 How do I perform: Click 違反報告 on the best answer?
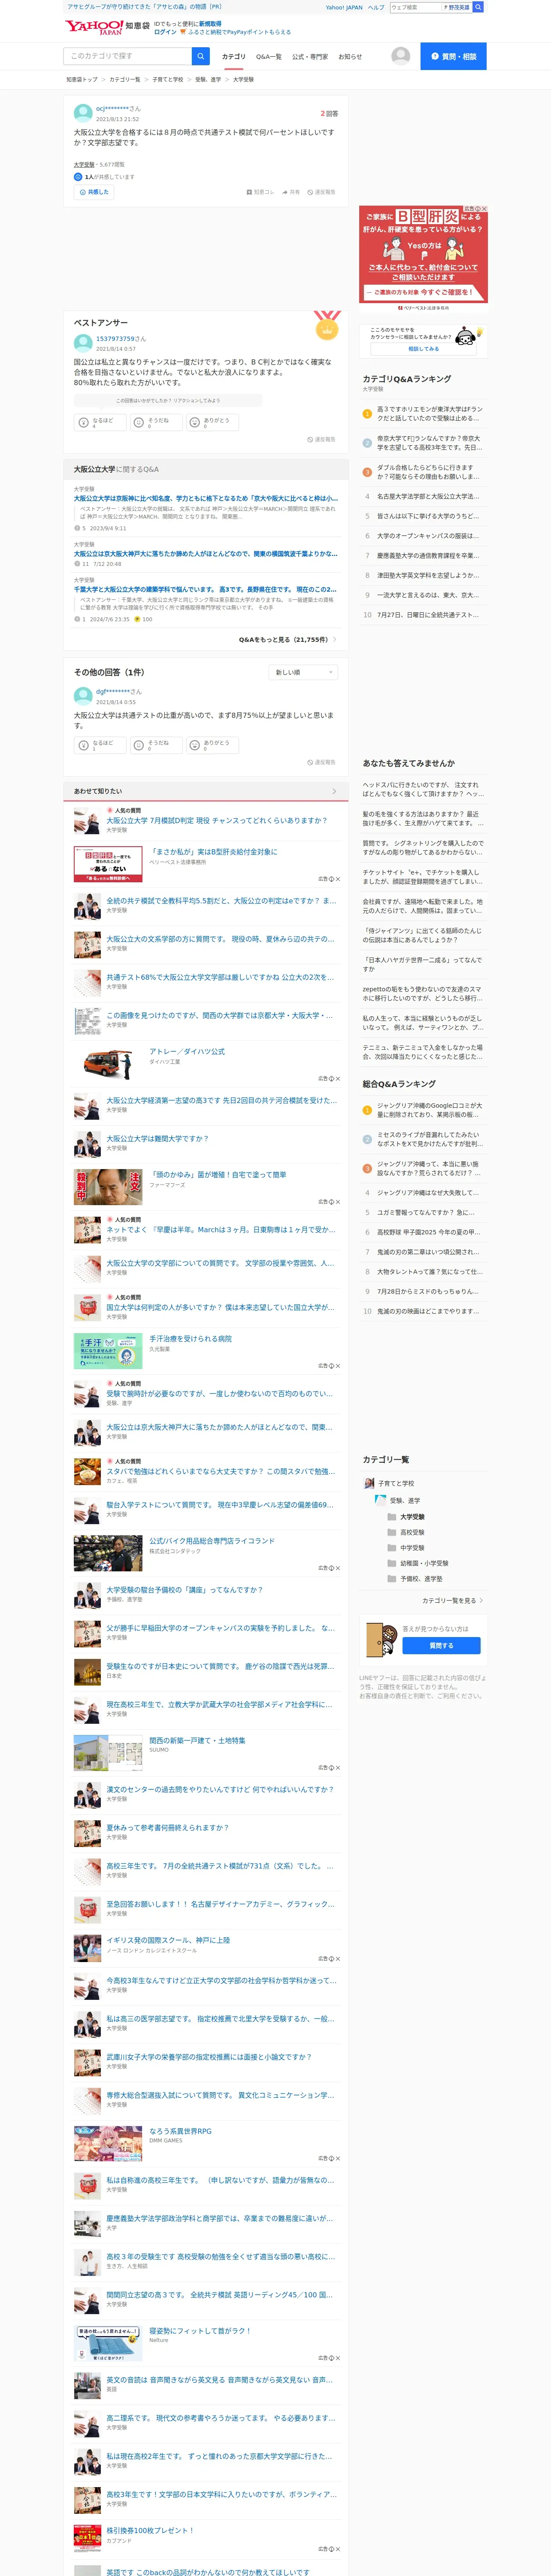(x=321, y=439)
